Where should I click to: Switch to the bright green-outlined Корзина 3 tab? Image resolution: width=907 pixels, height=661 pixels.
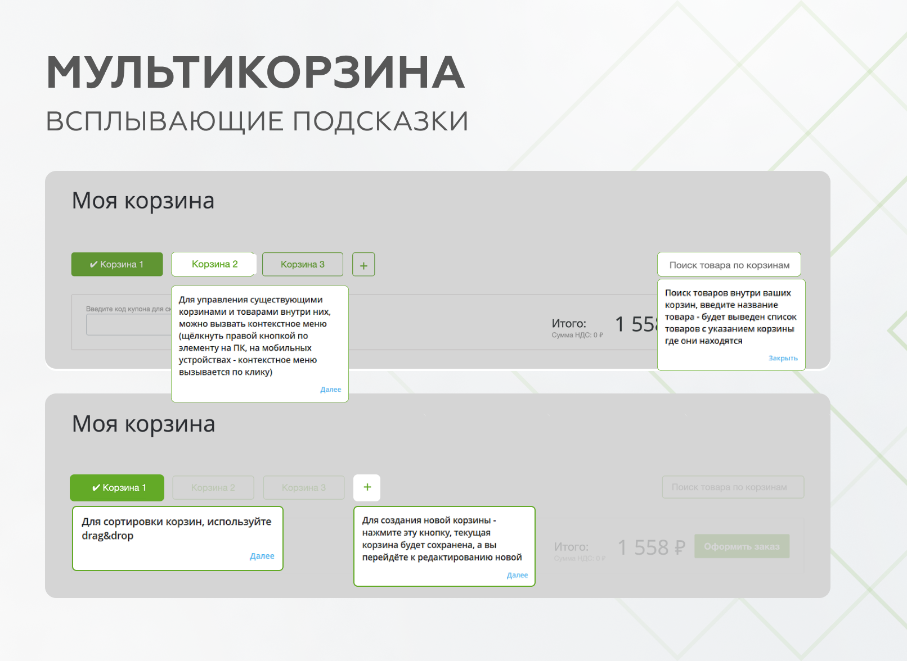point(303,264)
